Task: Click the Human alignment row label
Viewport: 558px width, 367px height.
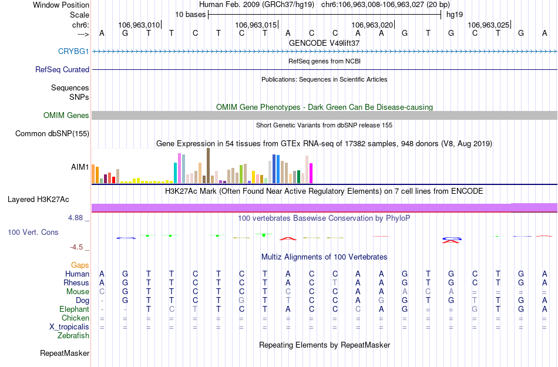Action: 77,274
